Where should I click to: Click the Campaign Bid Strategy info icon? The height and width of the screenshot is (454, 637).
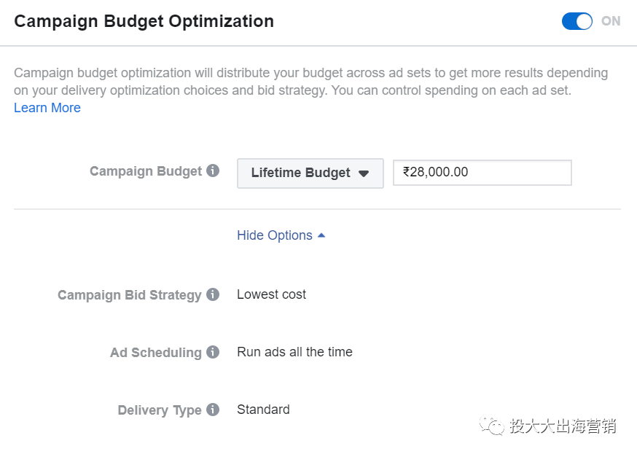[213, 294]
